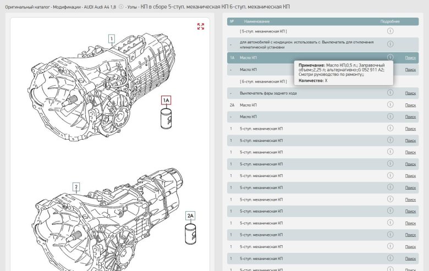429x271 pixels.
Task: Select callout label 2A in the diagram
Action: [x=190, y=215]
